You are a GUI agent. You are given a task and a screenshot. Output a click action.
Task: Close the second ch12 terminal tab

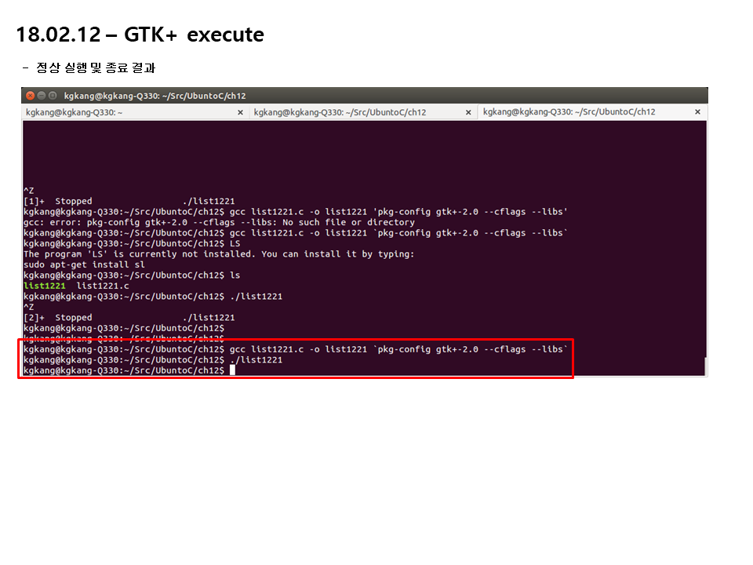click(x=468, y=112)
